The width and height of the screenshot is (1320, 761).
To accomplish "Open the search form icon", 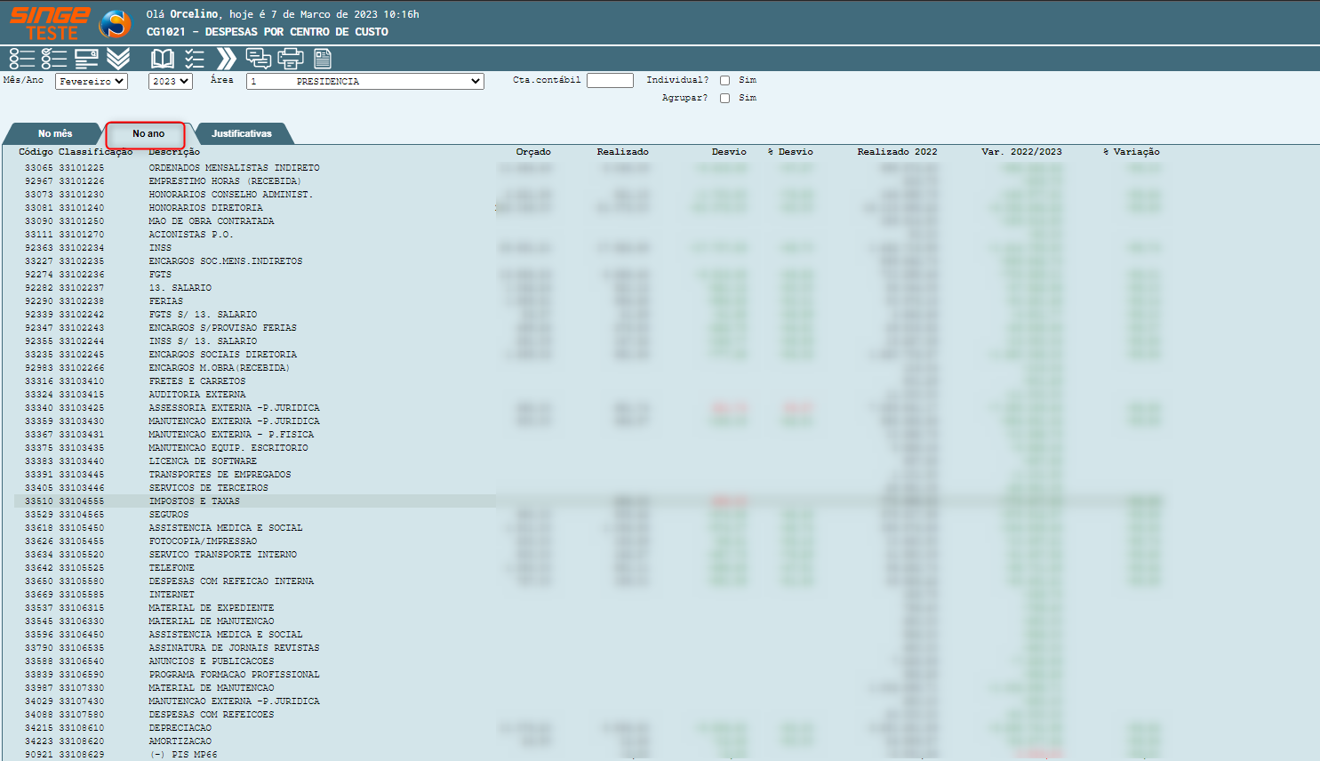I will [x=86, y=59].
